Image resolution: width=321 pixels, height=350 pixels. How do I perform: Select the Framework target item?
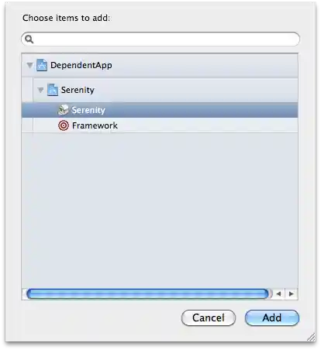point(160,125)
